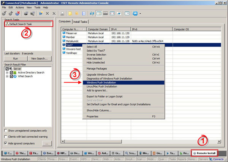Open the Re... reports bottom tab
Image resolution: width=228 pixels, height=162 pixels.
(185, 153)
